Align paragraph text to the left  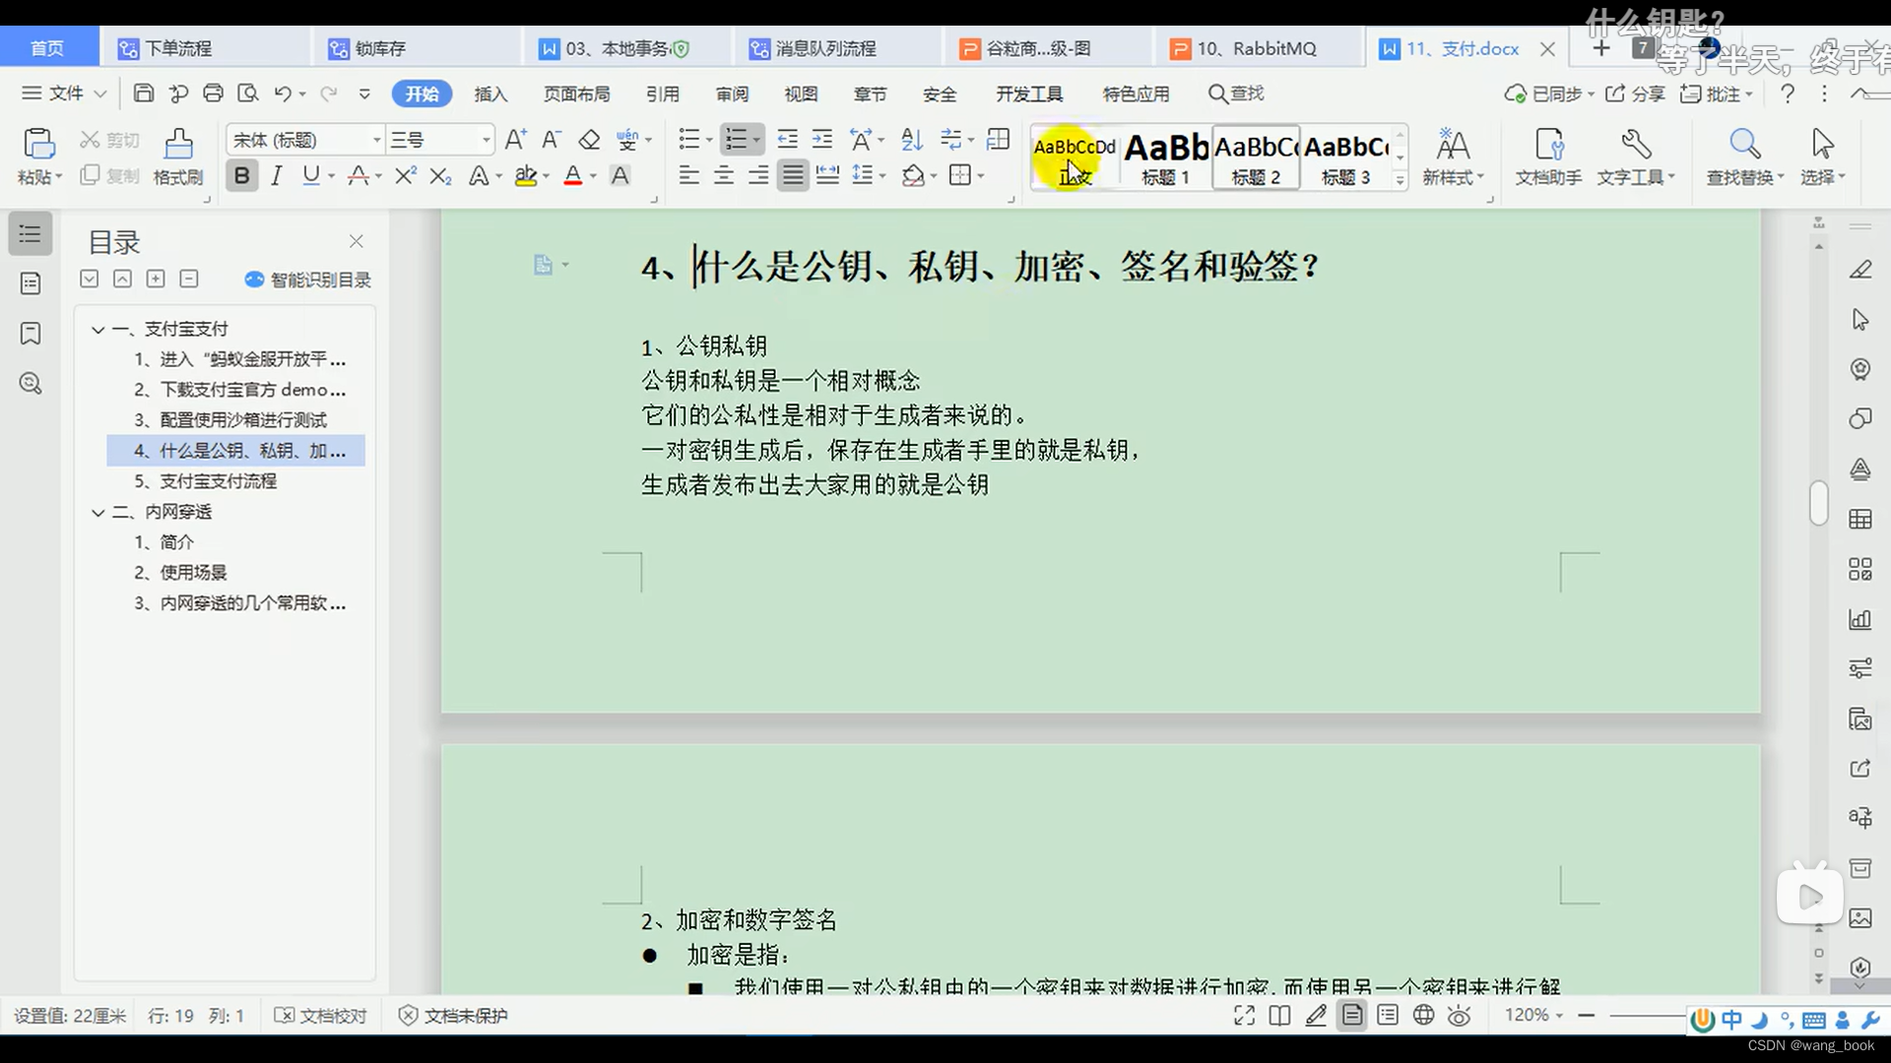coord(689,176)
